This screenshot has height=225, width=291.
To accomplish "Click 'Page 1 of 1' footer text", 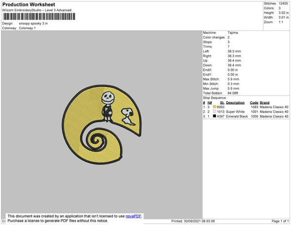I will pyautogui.click(x=280, y=221).
